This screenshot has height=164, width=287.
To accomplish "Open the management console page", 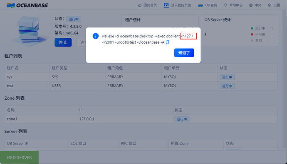I will click(177, 5).
